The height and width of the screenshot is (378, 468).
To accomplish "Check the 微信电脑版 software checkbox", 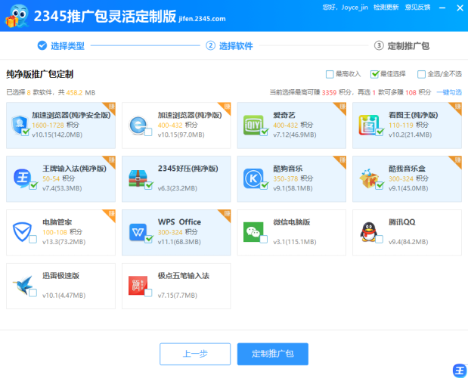I will [x=264, y=239].
